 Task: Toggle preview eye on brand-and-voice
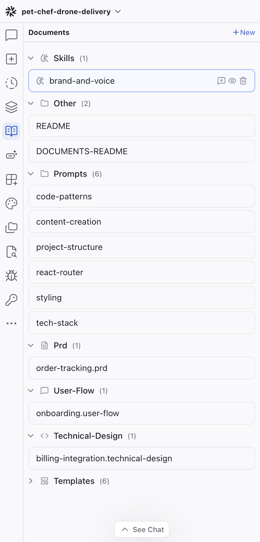coord(232,81)
